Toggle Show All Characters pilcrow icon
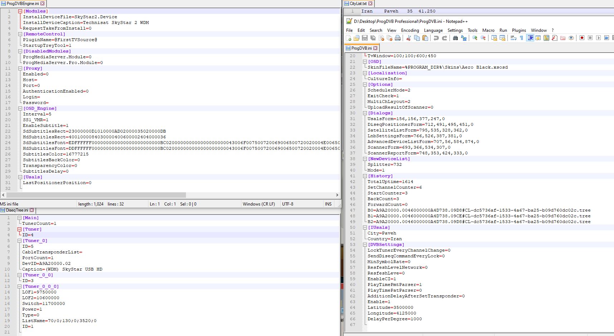 (521, 38)
